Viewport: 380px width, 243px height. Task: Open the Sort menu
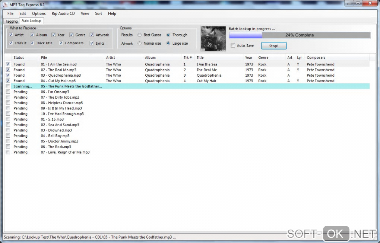pos(98,13)
